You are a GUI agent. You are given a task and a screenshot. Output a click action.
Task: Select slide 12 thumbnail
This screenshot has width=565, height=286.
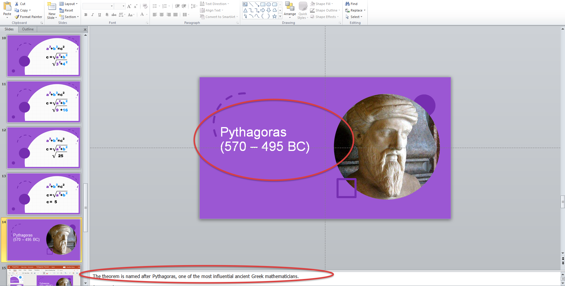click(44, 148)
